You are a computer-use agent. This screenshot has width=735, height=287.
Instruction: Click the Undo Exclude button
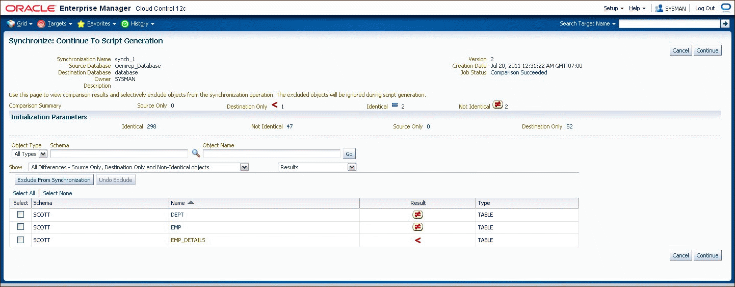click(x=116, y=180)
